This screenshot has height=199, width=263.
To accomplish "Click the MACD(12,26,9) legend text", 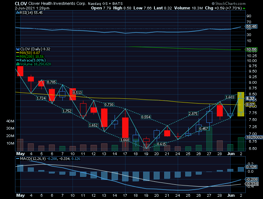I will click(33, 159).
